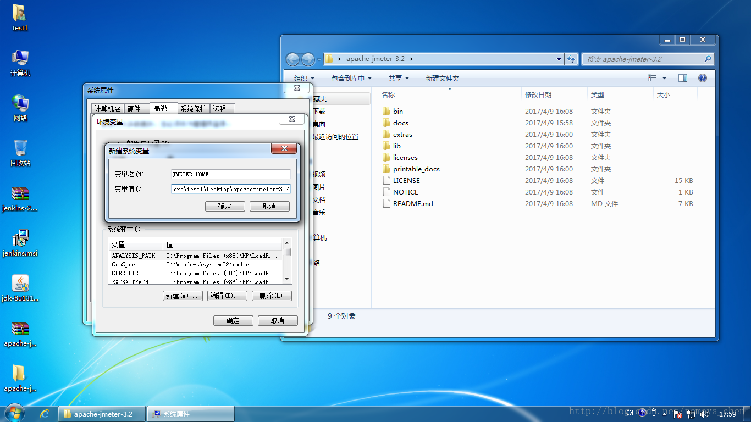Viewport: 751px width, 422px height.
Task: Sort by 修改日期 column header
Action: click(554, 95)
